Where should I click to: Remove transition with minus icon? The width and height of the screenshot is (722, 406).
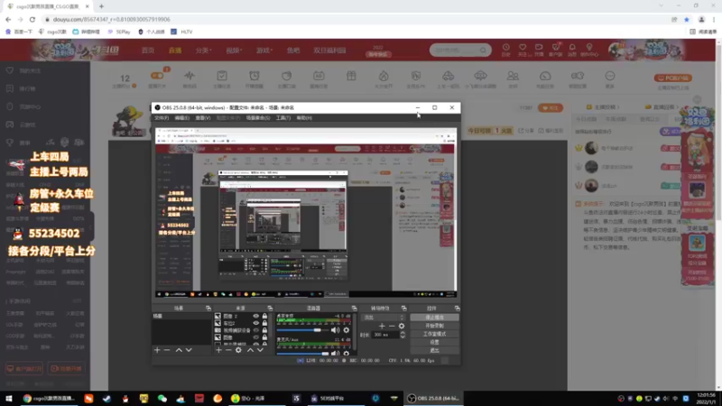coord(392,326)
